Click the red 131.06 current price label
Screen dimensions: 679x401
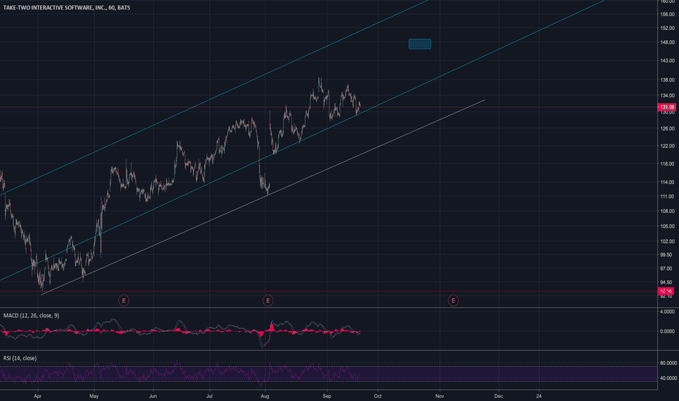(x=667, y=107)
